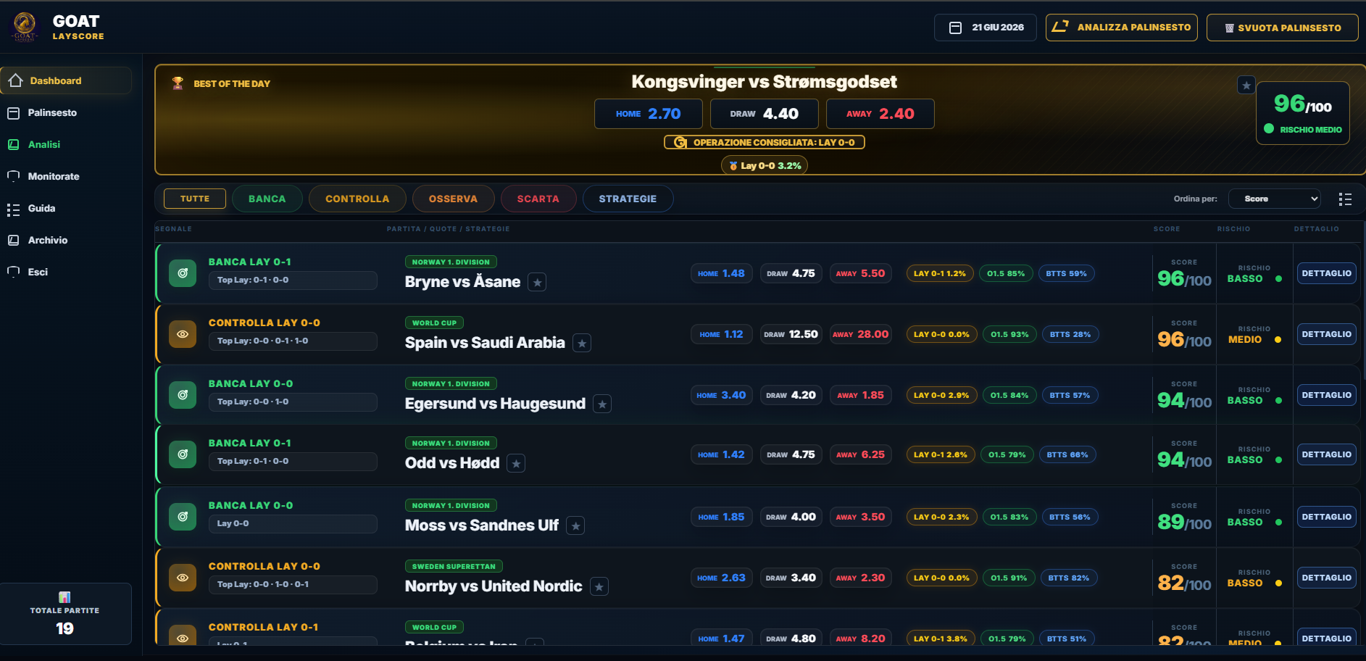The height and width of the screenshot is (661, 1366).
Task: Click the ANALIZZA PALINSESTO button
Action: click(1121, 28)
